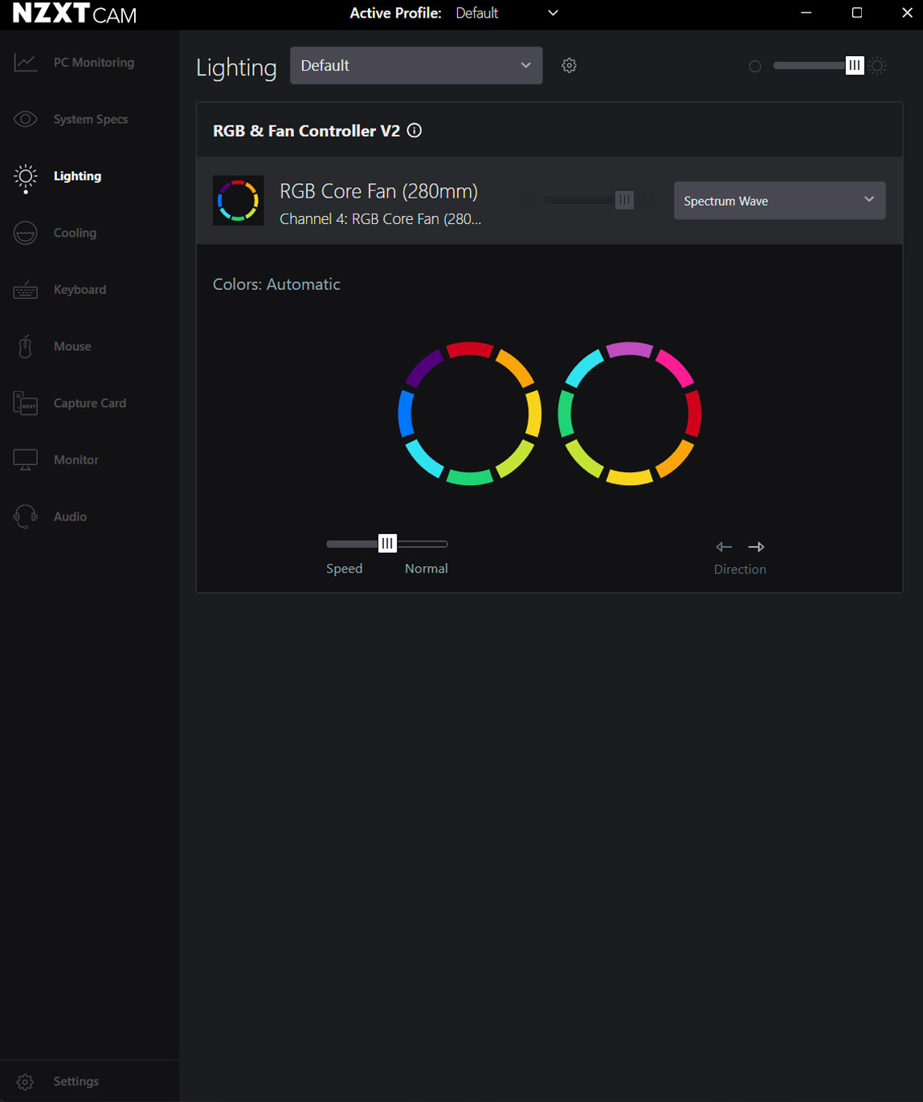Click the Active Profile chevron arrow
Screen dimensions: 923x1102
pyautogui.click(x=553, y=13)
